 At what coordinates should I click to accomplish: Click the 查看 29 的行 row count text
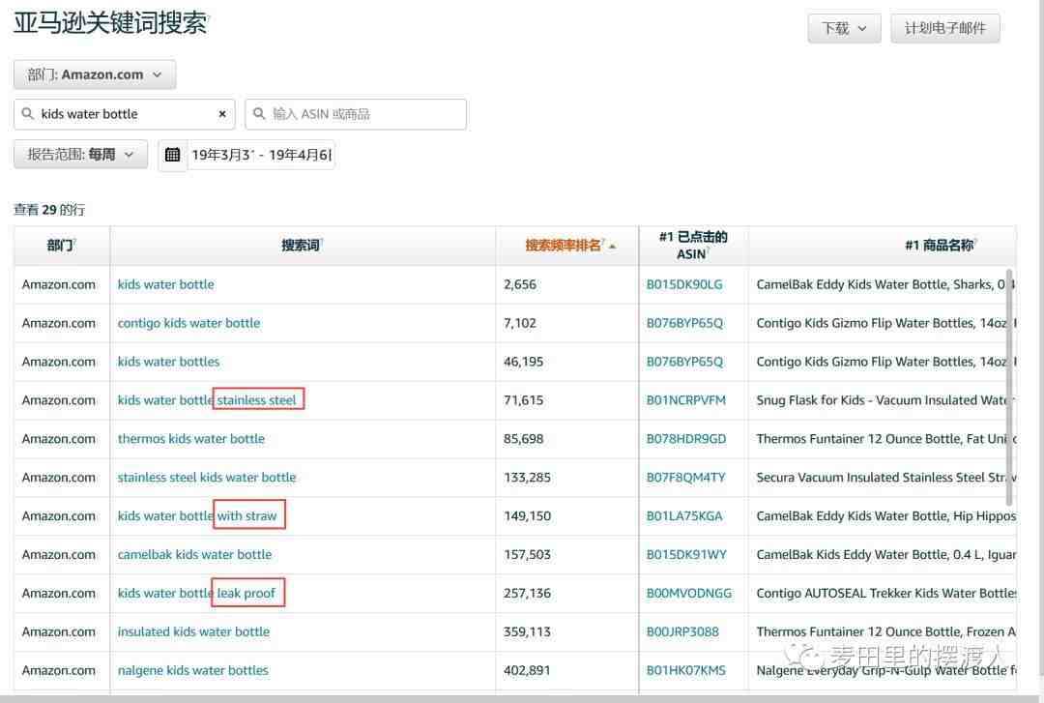[x=49, y=210]
